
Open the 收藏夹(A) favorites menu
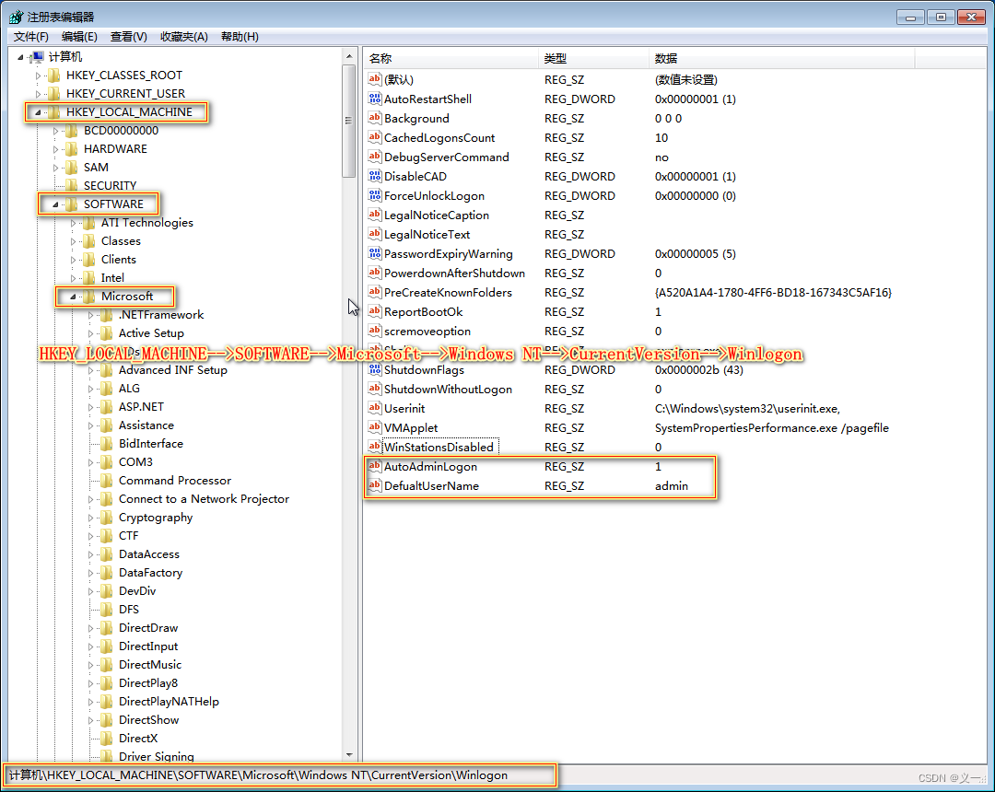pos(184,37)
